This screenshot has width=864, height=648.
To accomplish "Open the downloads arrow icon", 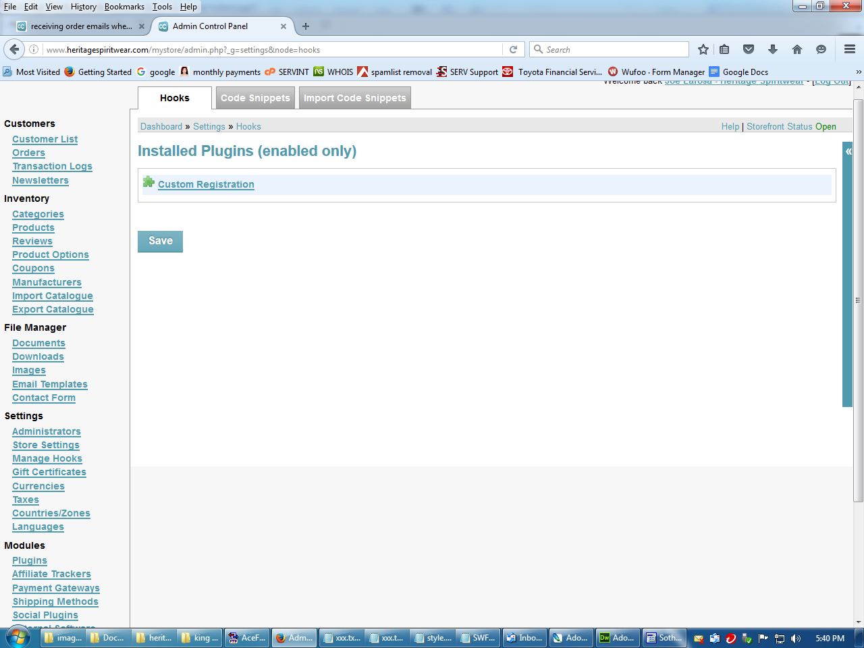I will (x=773, y=49).
